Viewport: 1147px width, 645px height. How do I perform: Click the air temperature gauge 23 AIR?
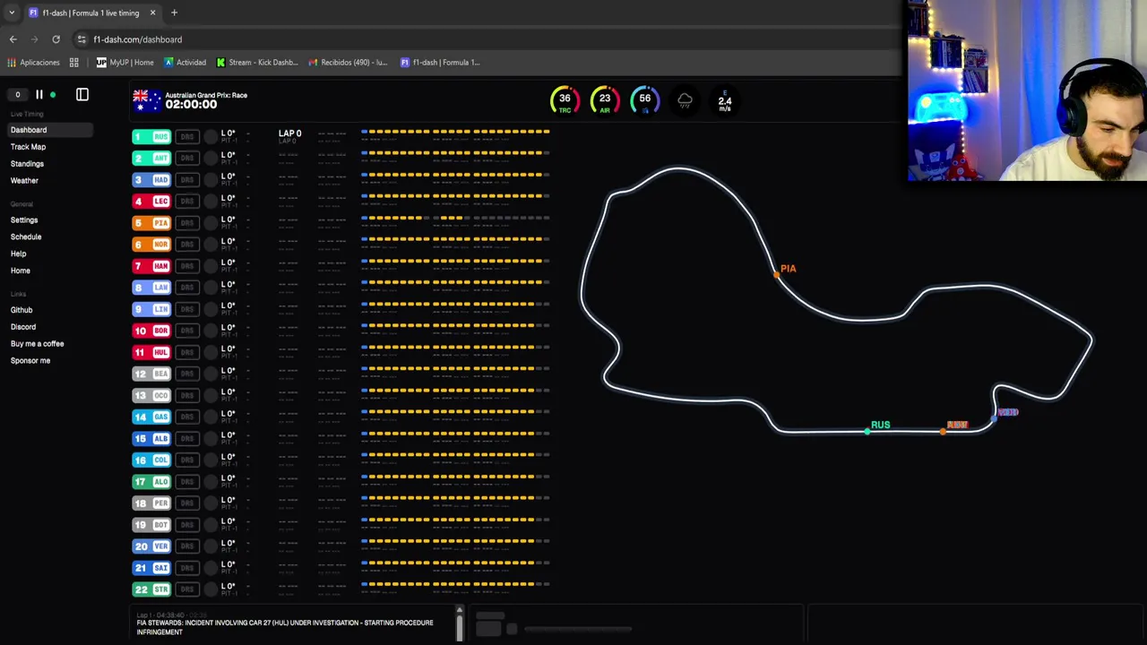click(605, 100)
